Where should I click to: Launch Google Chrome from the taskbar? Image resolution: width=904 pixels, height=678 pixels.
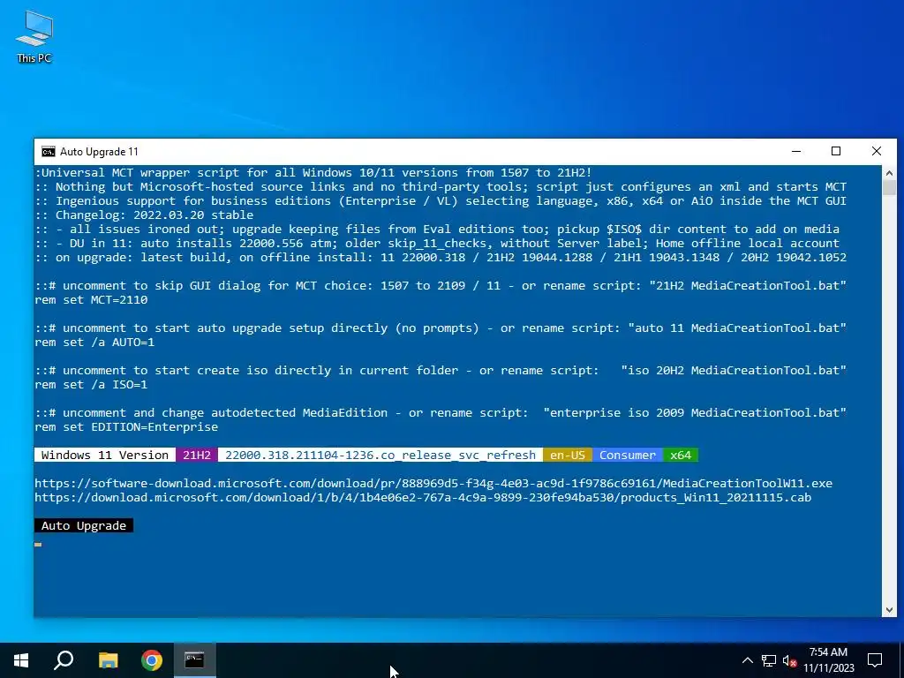pyautogui.click(x=152, y=660)
